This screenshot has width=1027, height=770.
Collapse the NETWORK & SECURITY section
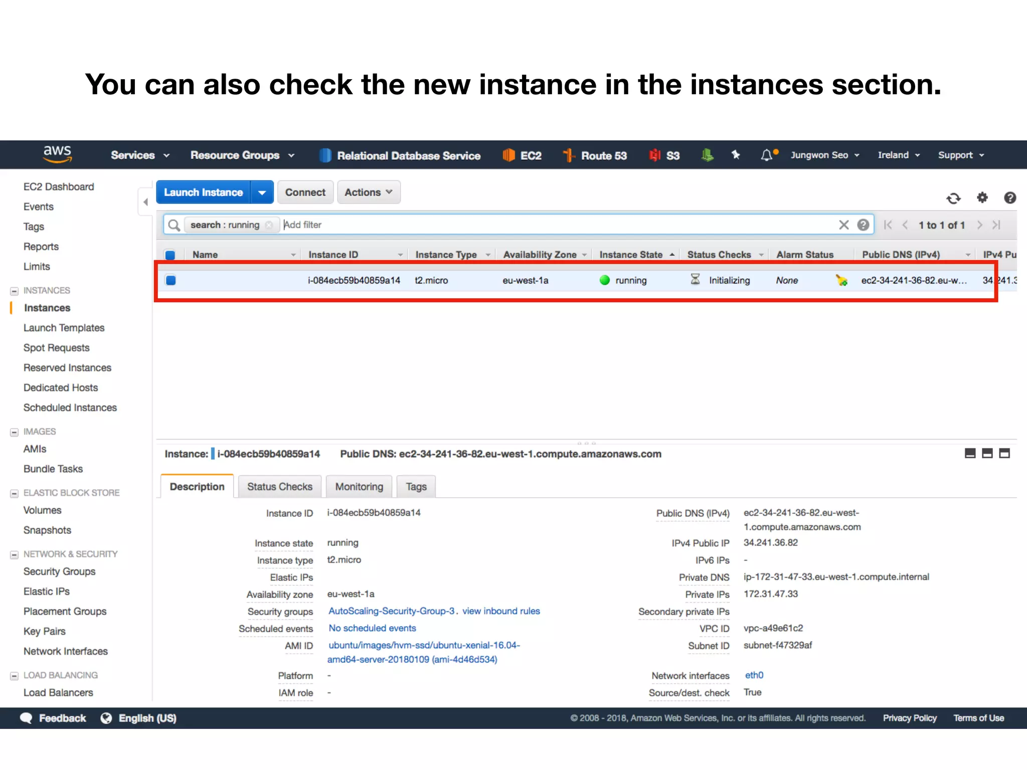pos(15,554)
